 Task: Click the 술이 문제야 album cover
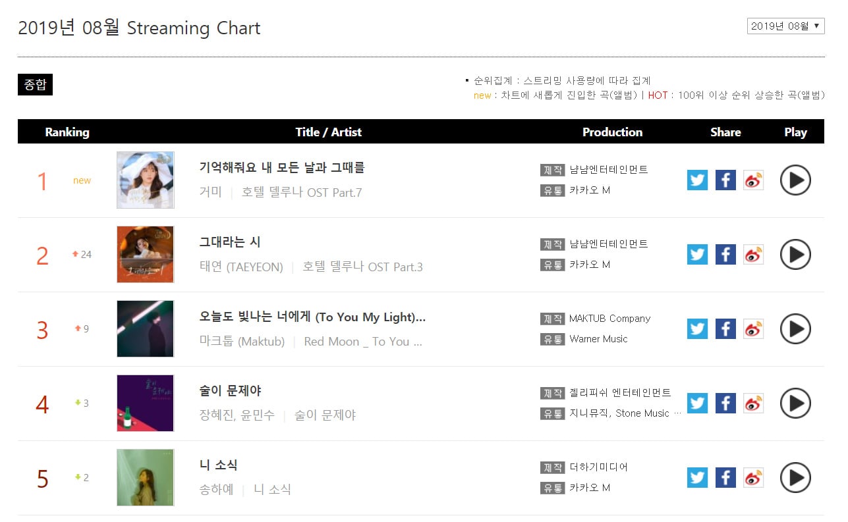tap(146, 403)
